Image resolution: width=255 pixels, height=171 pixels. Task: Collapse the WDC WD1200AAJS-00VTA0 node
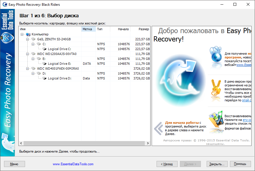pyautogui.click(x=27, y=54)
